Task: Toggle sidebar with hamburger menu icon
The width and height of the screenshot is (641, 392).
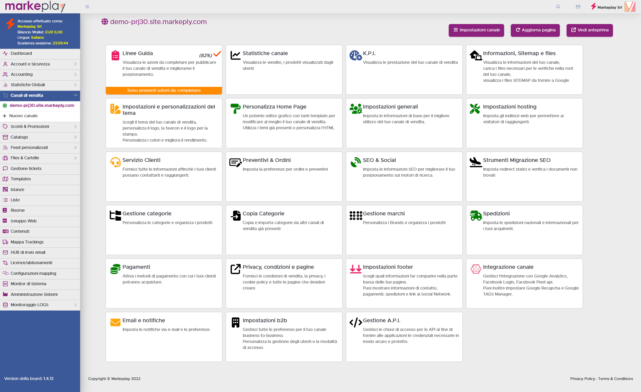Action: 87,7
